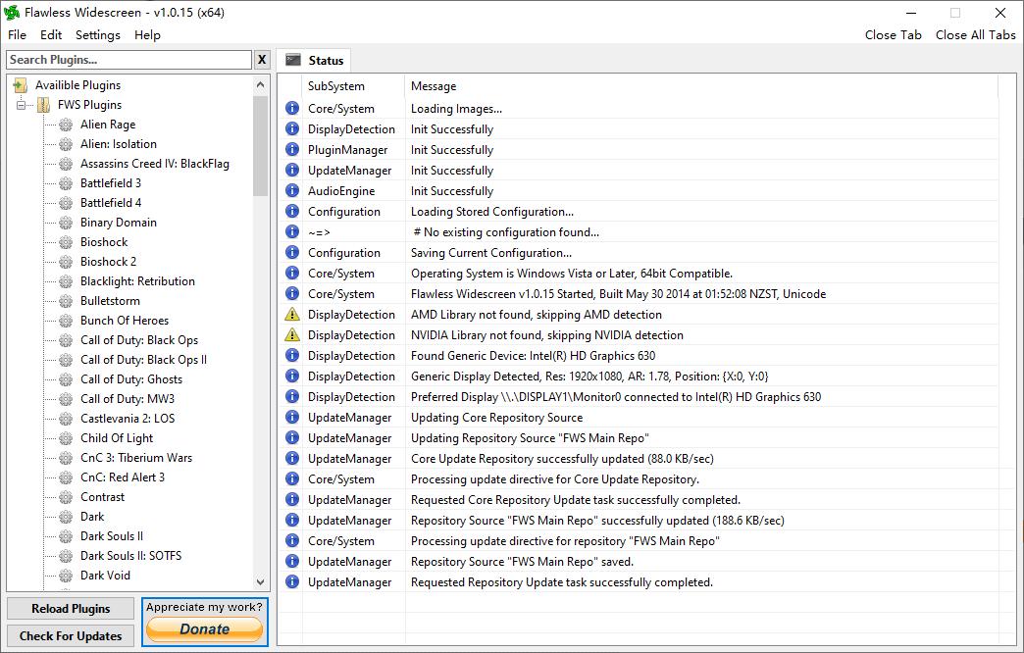1024x653 pixels.
Task: Click the Availible Plugins root label
Action: click(x=77, y=85)
